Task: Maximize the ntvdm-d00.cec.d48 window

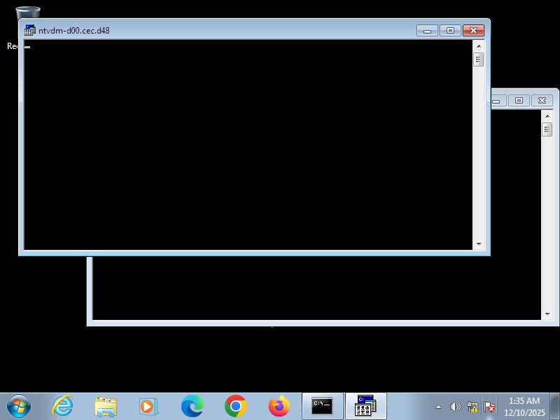Action: (x=450, y=30)
